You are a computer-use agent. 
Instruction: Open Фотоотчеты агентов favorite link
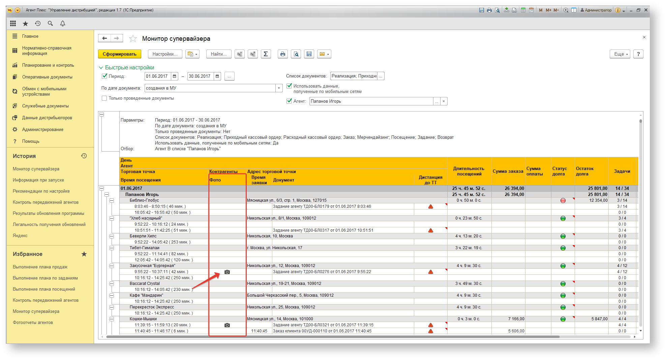(33, 322)
